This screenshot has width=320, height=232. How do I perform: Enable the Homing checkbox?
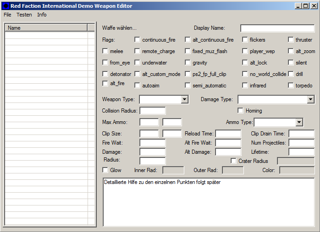coord(241,110)
